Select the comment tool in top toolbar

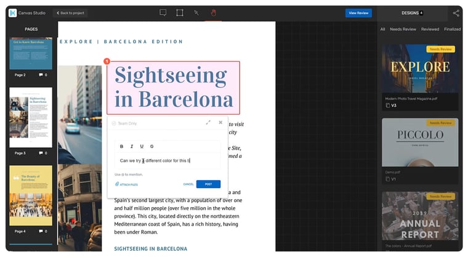click(163, 12)
